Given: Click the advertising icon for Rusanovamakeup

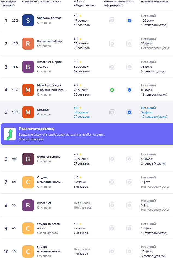Looking at the screenshot, I should pos(112,44).
